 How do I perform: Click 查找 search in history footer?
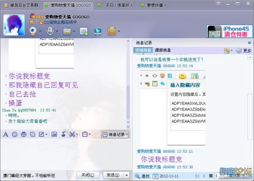click(x=142, y=176)
